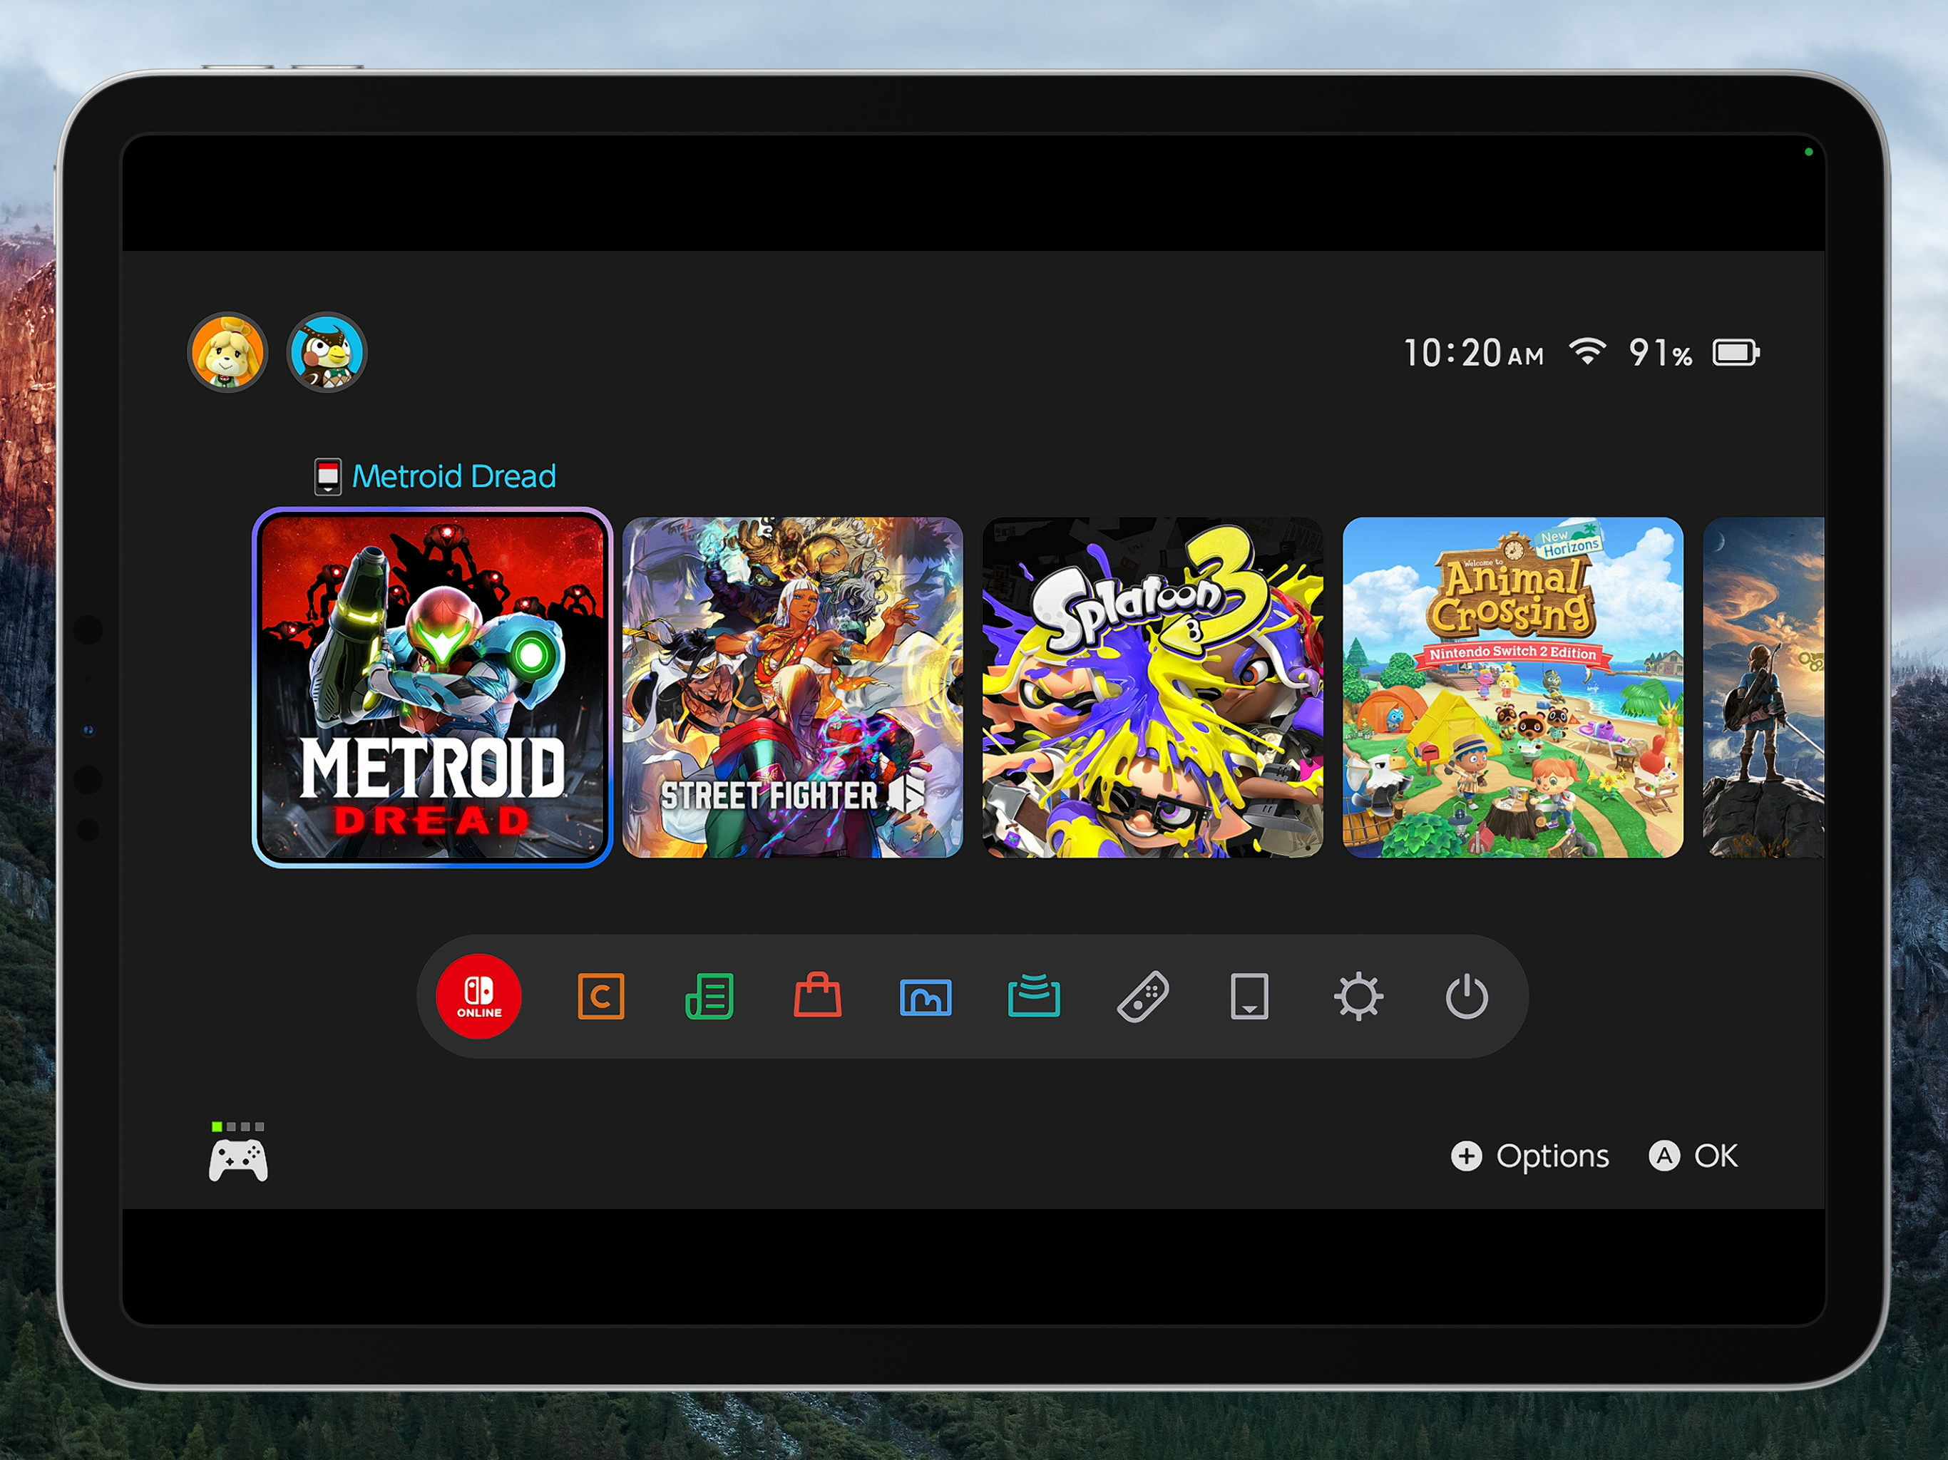
Task: Open the Album icon
Action: (926, 997)
